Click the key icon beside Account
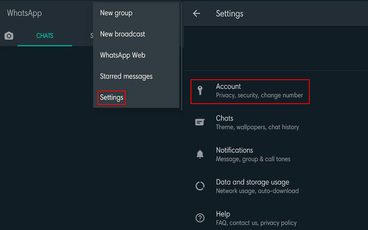368x230 pixels. [x=200, y=91]
